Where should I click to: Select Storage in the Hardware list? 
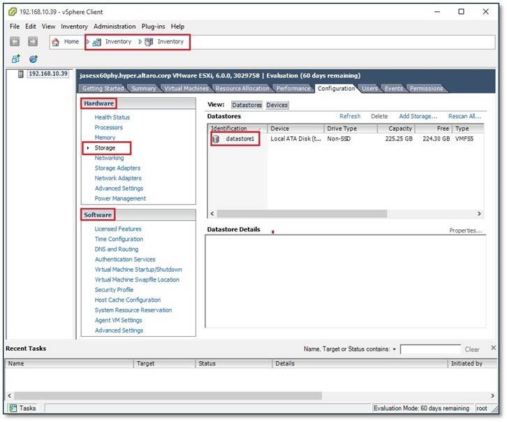click(105, 148)
